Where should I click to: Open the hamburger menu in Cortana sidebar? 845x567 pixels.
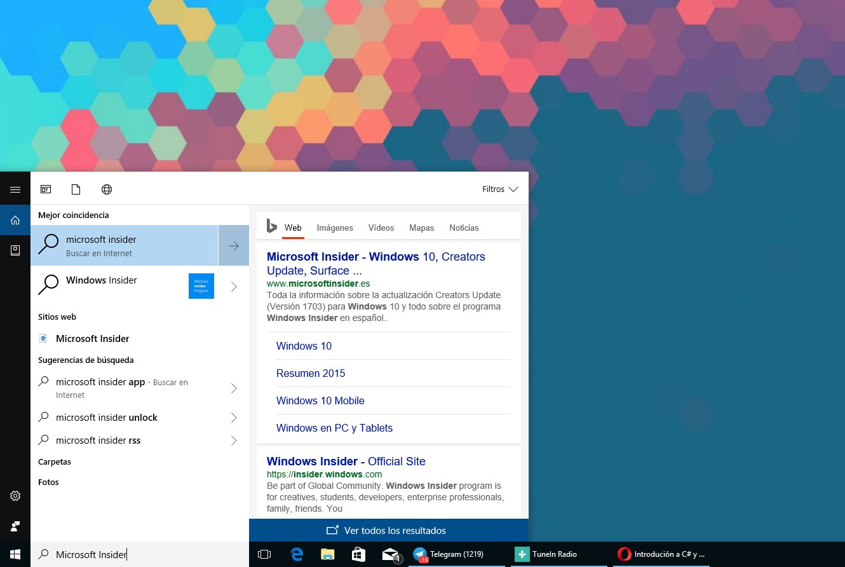15,189
